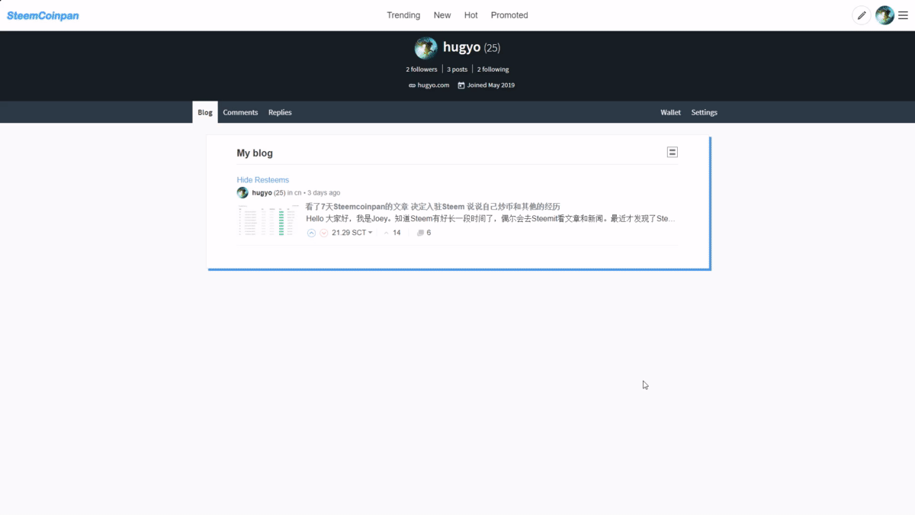Toggle the blog list layout icon
Viewport: 915px width, 515px height.
(x=673, y=153)
